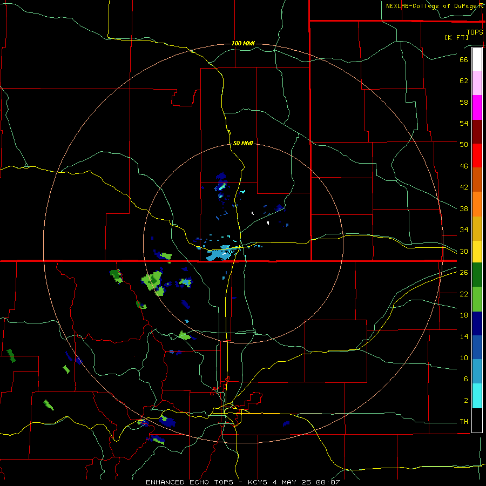Click the '2' scale value

point(466,401)
